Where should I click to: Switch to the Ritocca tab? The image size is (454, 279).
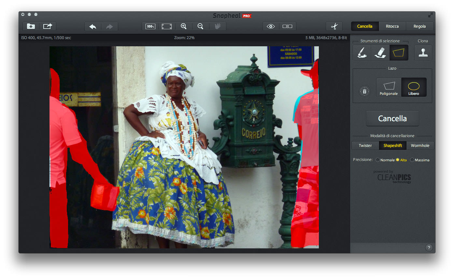click(x=392, y=26)
